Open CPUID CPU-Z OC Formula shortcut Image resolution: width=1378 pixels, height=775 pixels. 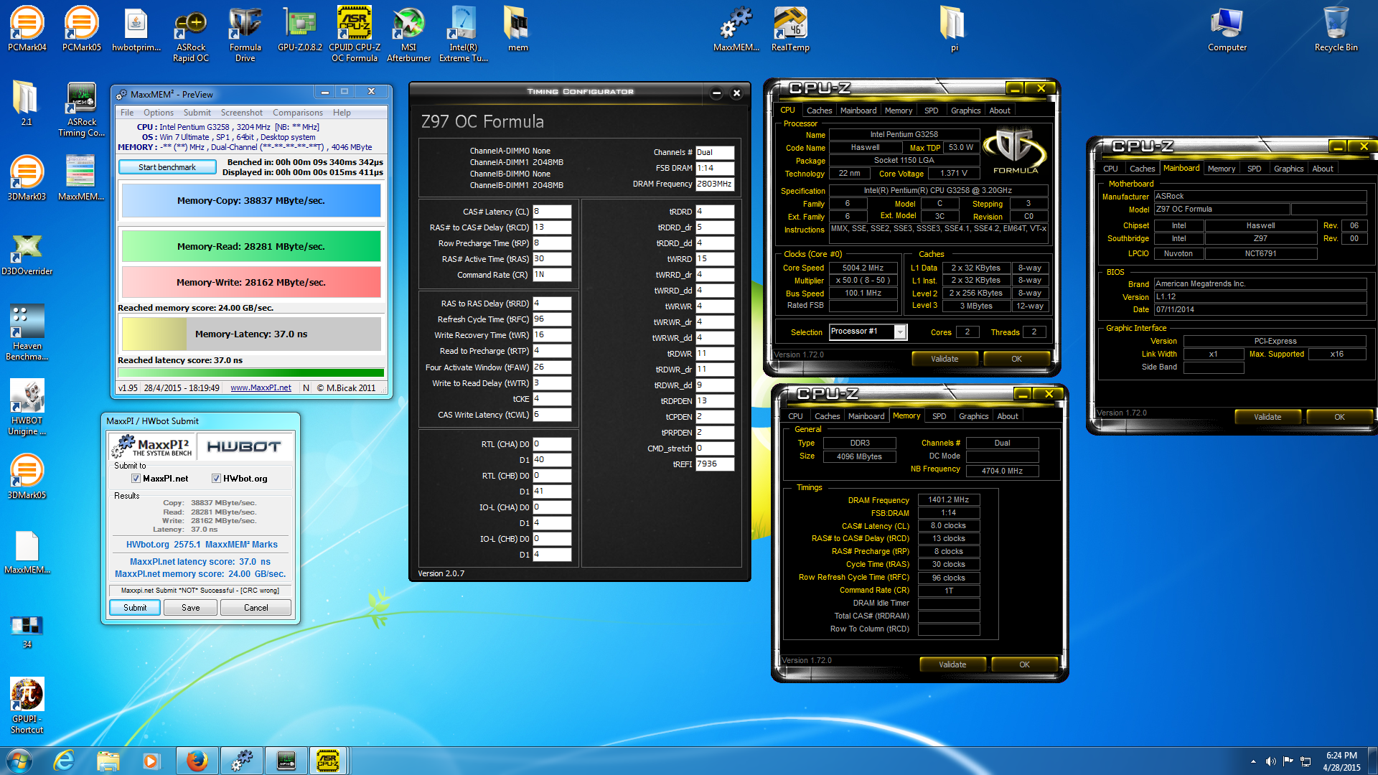click(355, 34)
